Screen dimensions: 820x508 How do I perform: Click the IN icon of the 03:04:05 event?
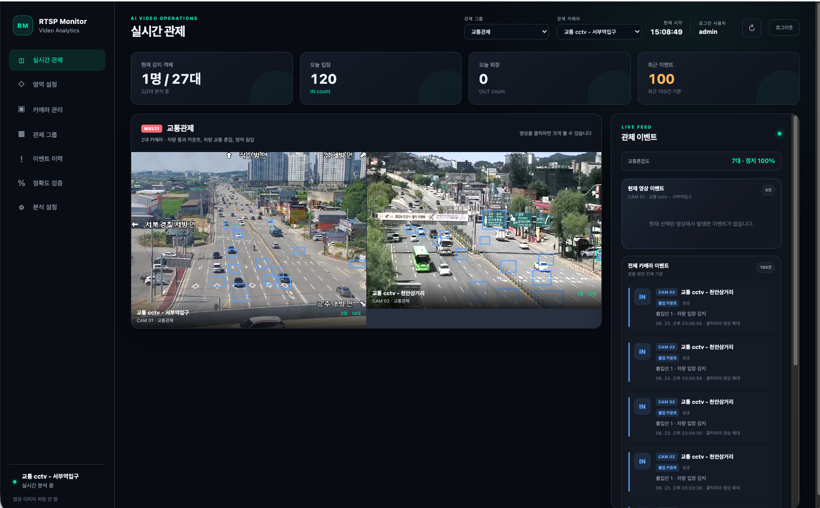pyautogui.click(x=642, y=407)
